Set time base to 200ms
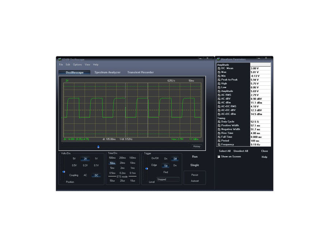The height and width of the screenshot is (247, 329). [x=122, y=158]
